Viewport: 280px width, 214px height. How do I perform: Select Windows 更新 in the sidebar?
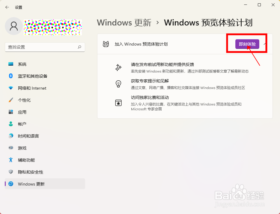click(45, 184)
